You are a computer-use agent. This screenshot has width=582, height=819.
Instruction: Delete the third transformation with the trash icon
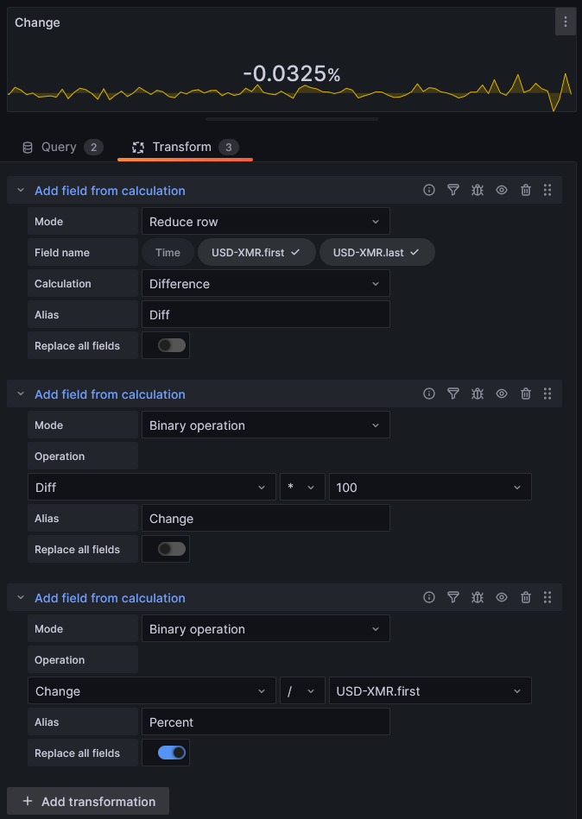tap(526, 598)
